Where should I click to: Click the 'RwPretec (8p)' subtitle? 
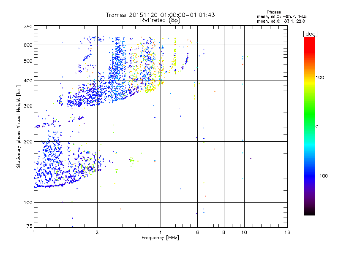coord(160,20)
